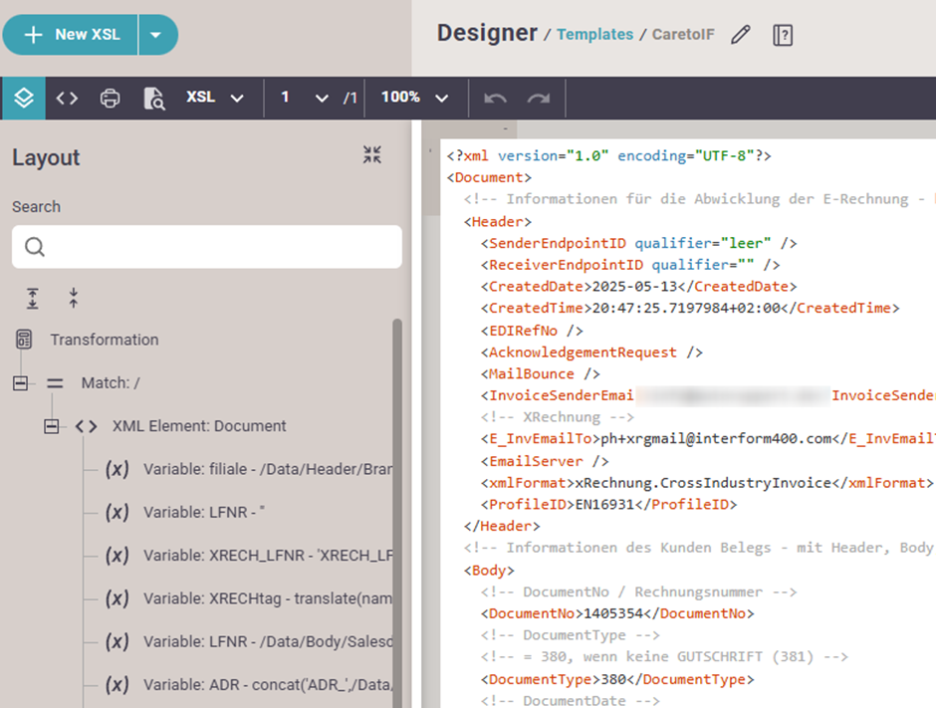Switch to code view icon
The height and width of the screenshot is (708, 936).
point(67,99)
